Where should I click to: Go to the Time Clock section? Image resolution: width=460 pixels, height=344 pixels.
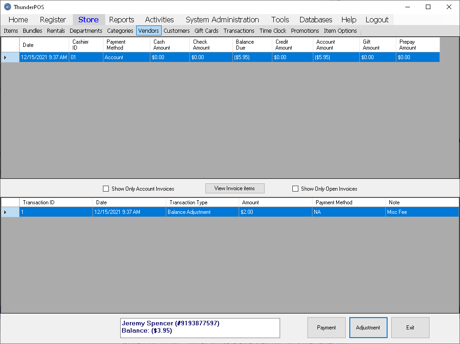tap(273, 31)
